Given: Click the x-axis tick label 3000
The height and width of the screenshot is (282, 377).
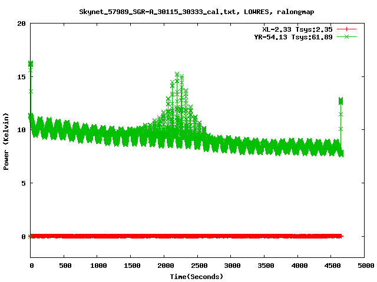Looking at the screenshot, I should click(x=232, y=266).
